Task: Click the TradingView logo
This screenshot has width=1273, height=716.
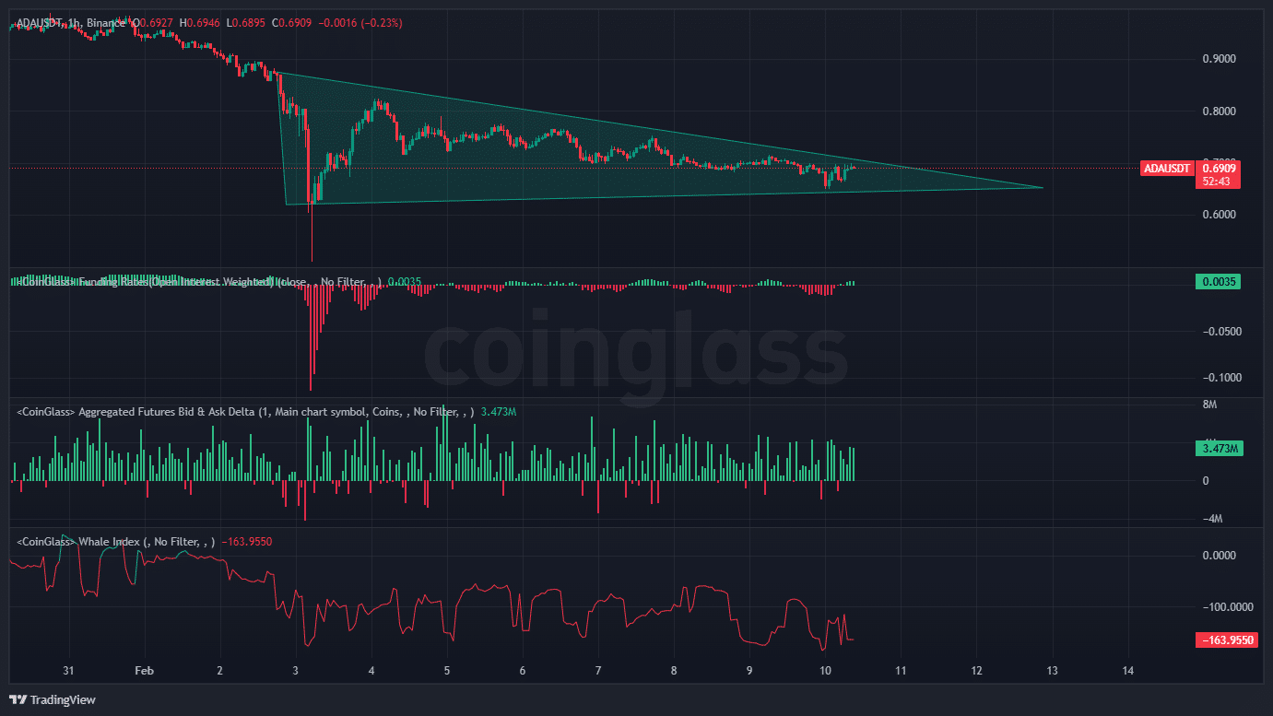Action: (53, 699)
